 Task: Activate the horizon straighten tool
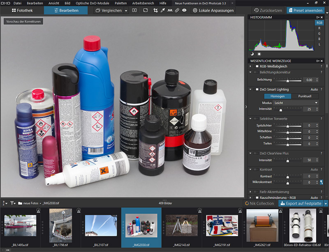point(169,10)
